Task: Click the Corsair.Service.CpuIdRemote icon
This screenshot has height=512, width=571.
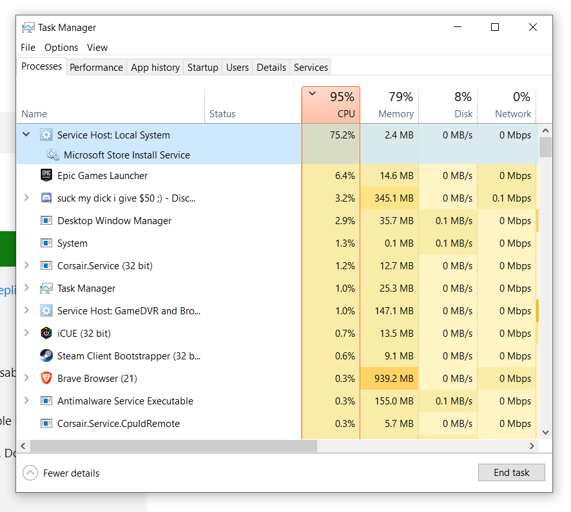Action: (46, 424)
